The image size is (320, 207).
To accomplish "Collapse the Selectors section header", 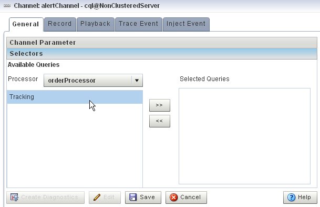I will (162, 54).
